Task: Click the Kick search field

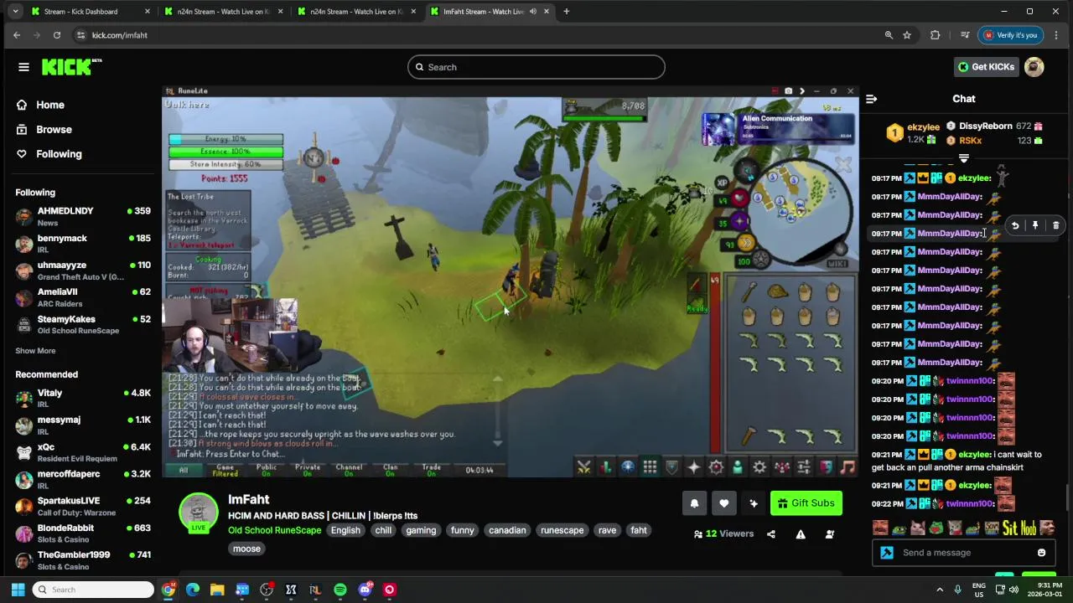Action: click(x=536, y=67)
